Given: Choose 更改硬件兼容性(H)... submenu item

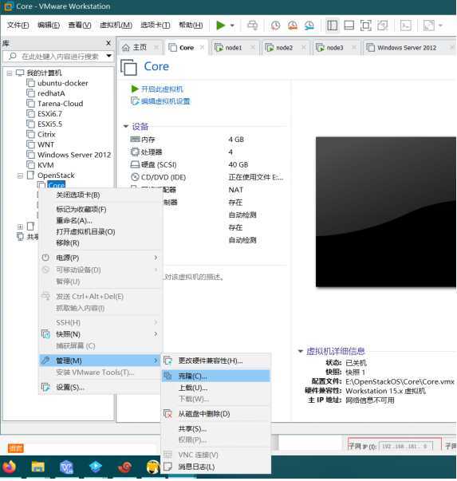Looking at the screenshot, I should click(216, 361).
